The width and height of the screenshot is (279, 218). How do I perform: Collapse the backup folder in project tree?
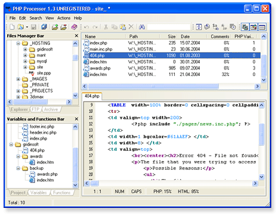tap(18, 168)
